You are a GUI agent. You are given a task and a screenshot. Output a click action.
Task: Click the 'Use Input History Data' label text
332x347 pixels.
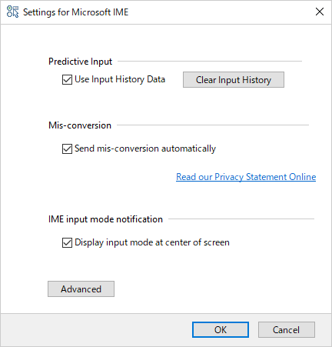tap(120, 79)
